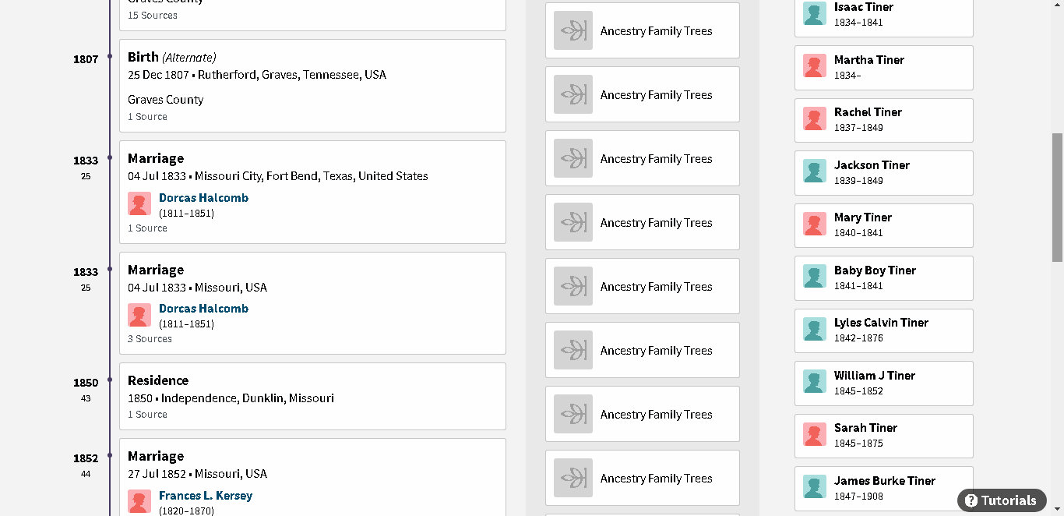Click the 1850 timeline marker dot
The height and width of the screenshot is (516, 1064).
[x=110, y=380]
